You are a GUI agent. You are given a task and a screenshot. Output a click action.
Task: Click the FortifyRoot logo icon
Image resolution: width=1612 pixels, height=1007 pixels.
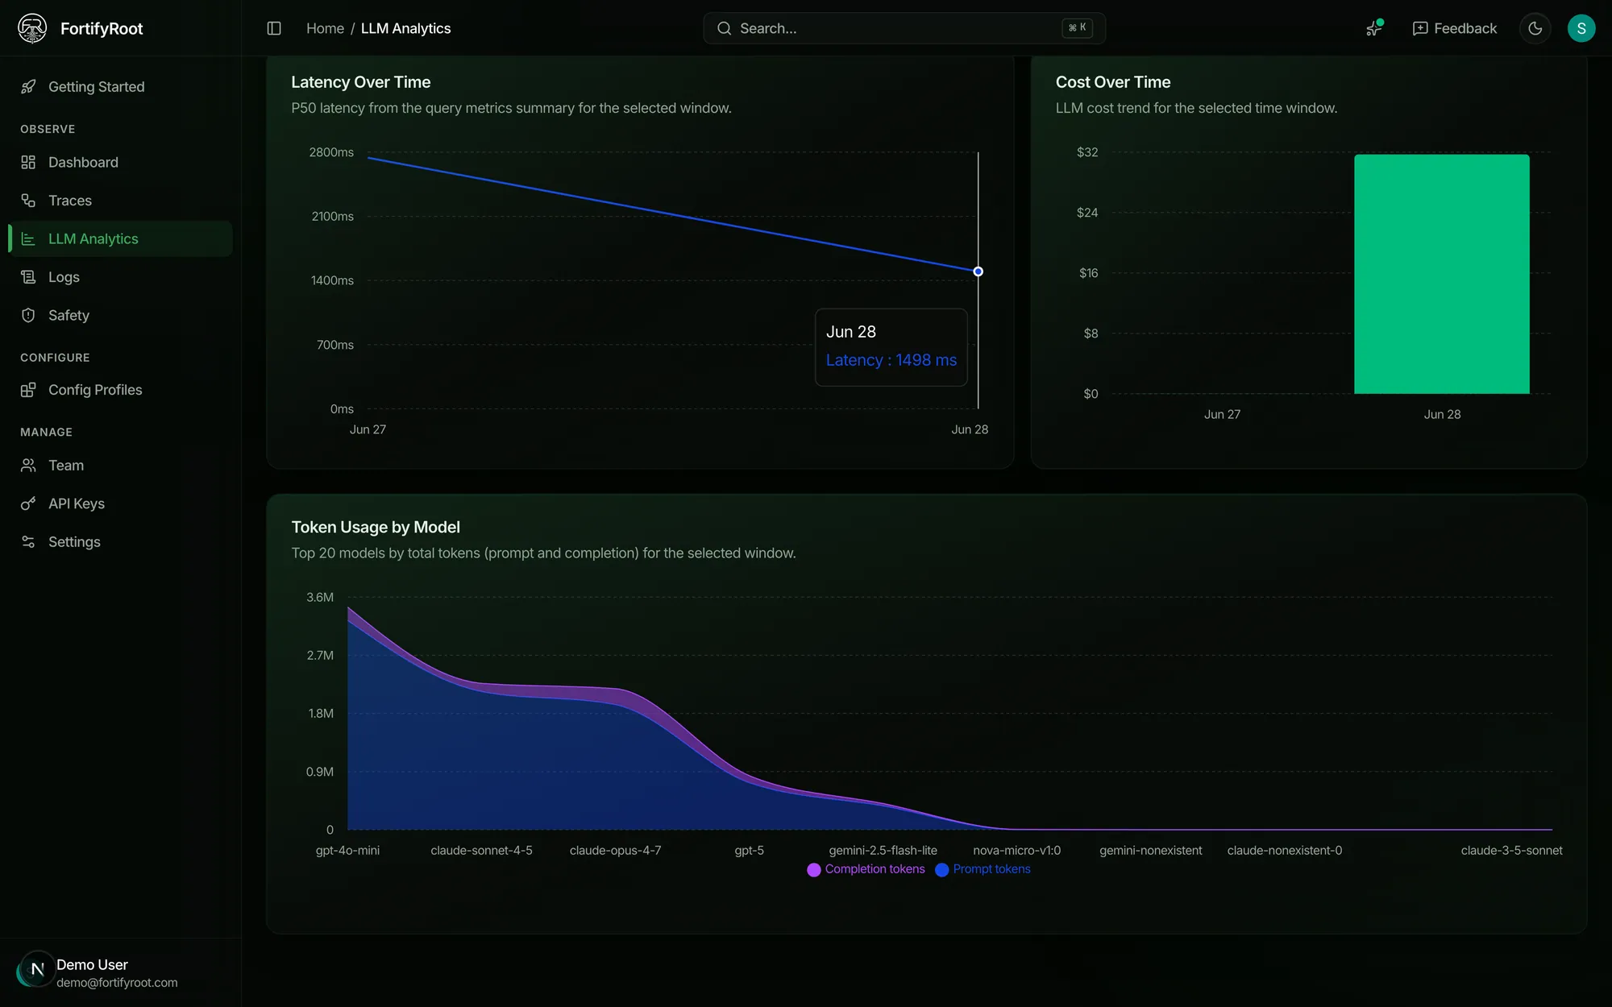point(32,28)
